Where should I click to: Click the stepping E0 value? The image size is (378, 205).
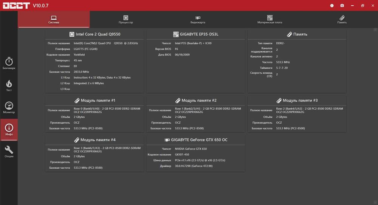pos(75,66)
